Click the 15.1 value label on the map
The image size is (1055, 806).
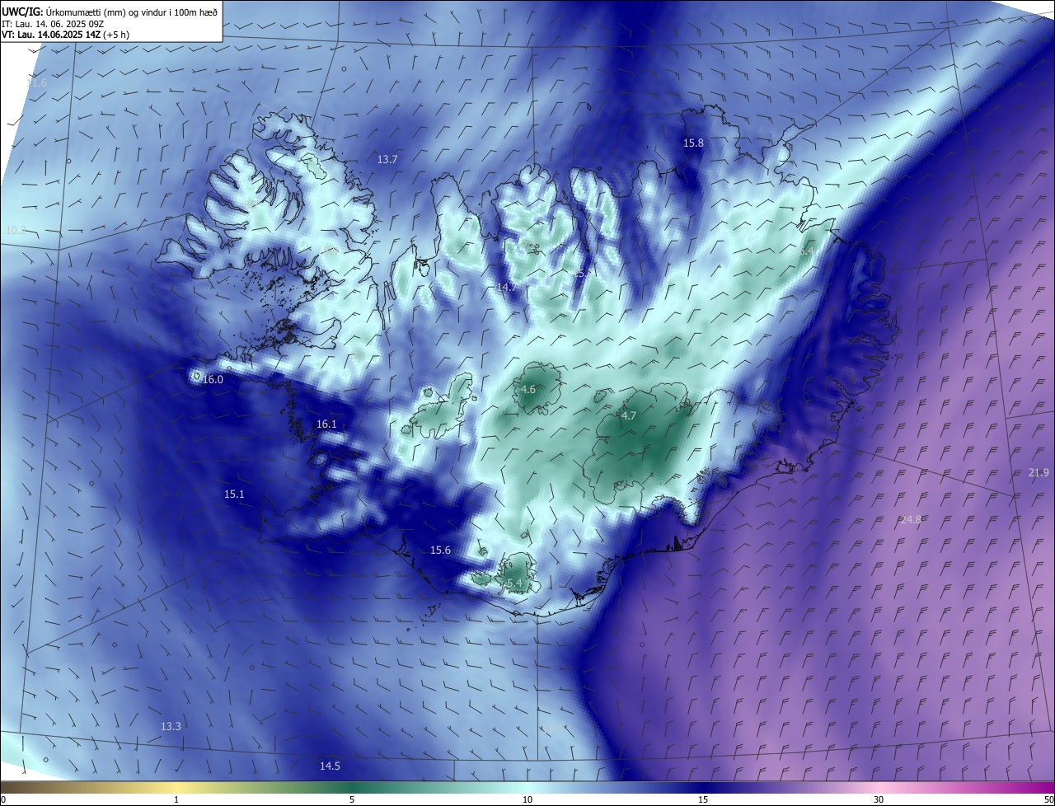pos(234,494)
